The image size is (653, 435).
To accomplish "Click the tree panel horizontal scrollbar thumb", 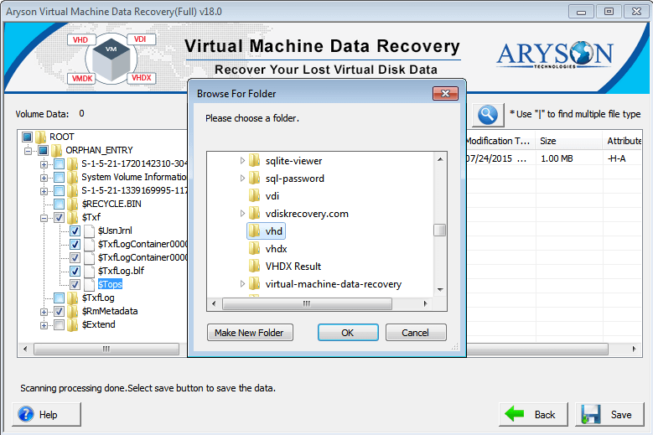I will click(106, 349).
